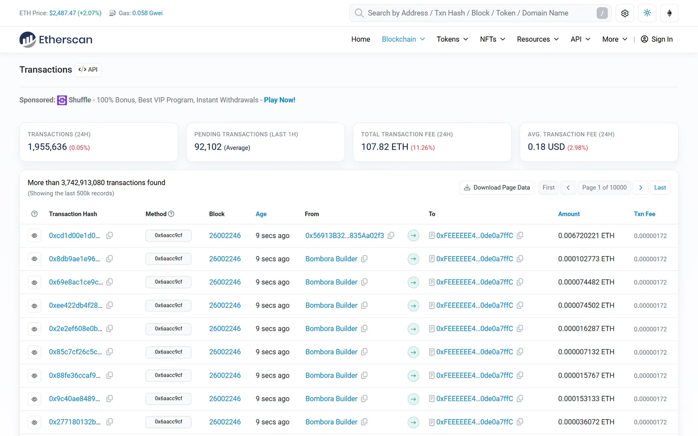Follow the Play Now! sponsored link
Viewport: 698px width, 436px height.
(x=280, y=100)
